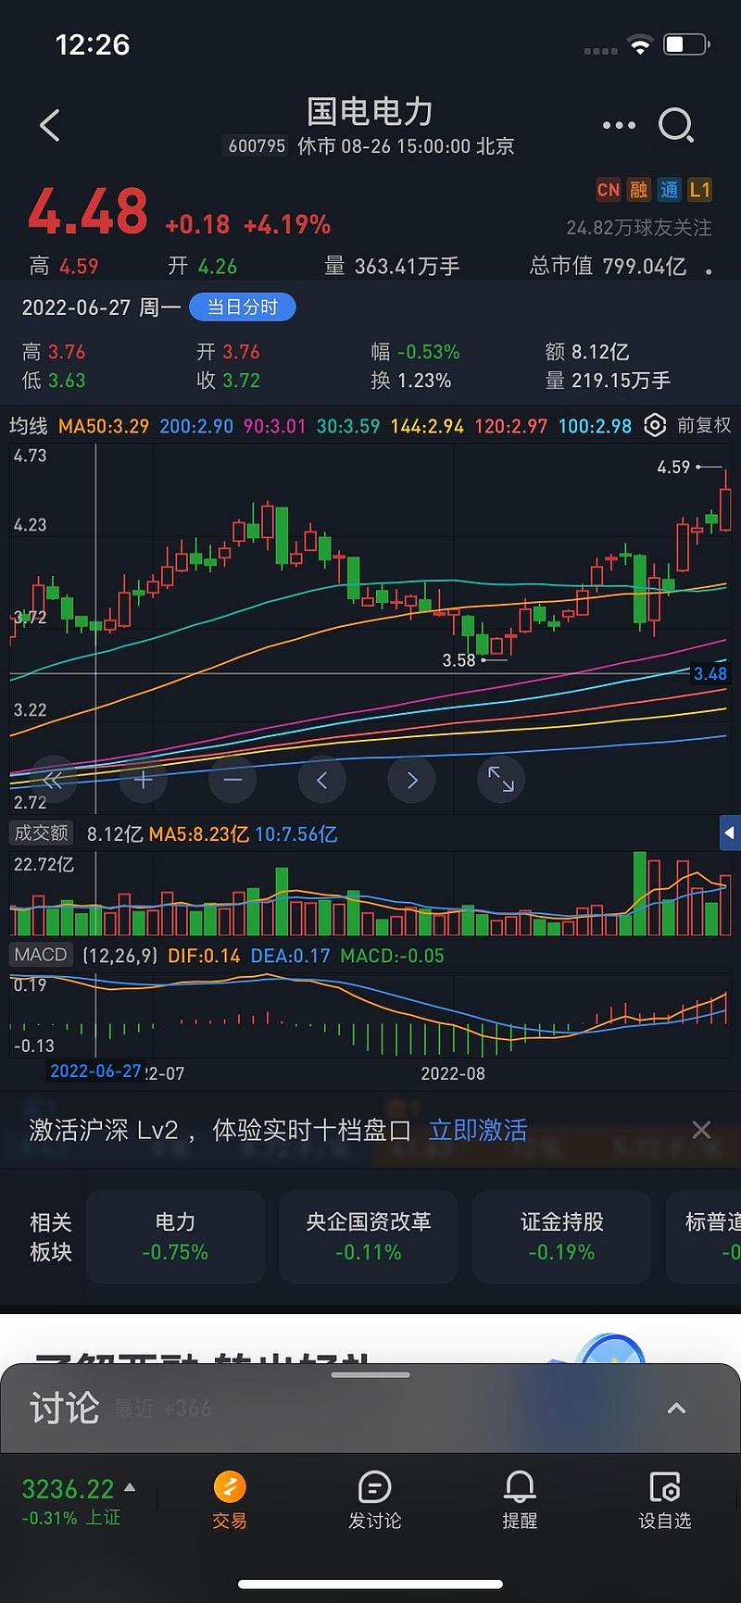
Task: Tap stock code 600795
Action: pos(257,146)
